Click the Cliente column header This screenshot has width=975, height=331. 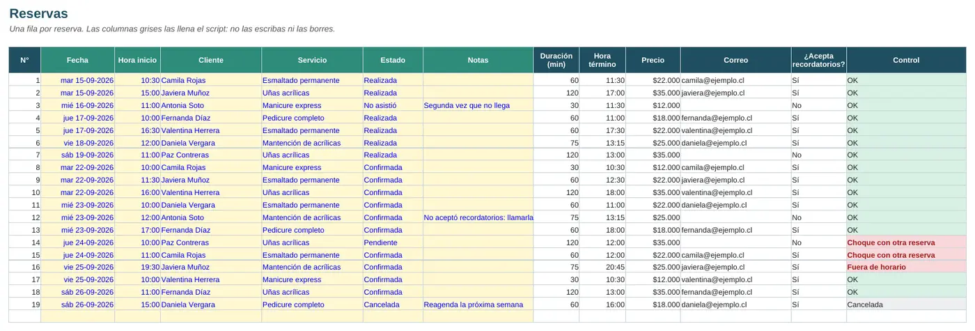[211, 60]
